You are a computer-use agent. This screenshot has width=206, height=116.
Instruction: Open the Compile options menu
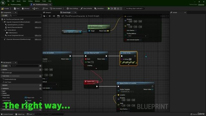coord(11,9)
